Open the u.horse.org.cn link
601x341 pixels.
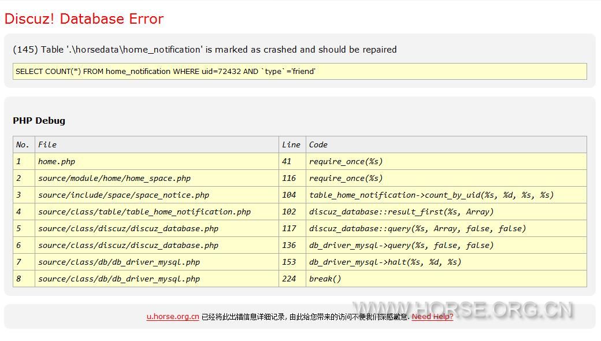coord(172,317)
